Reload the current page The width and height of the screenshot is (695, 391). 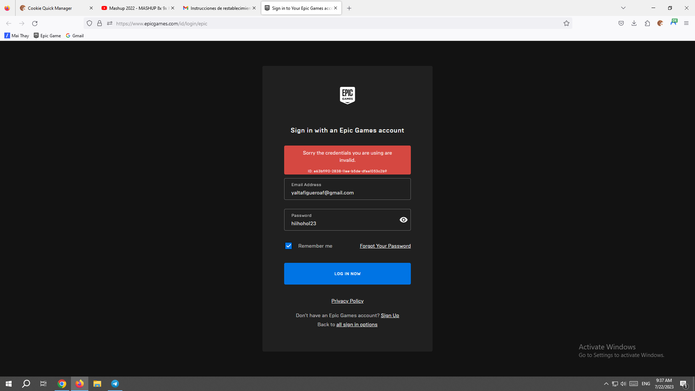pos(35,24)
